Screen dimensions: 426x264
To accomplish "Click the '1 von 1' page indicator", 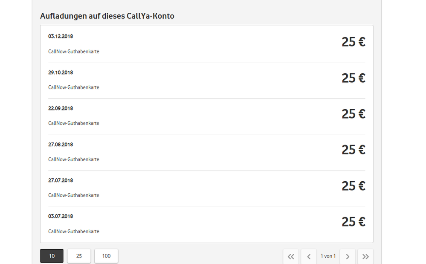I will tap(328, 256).
